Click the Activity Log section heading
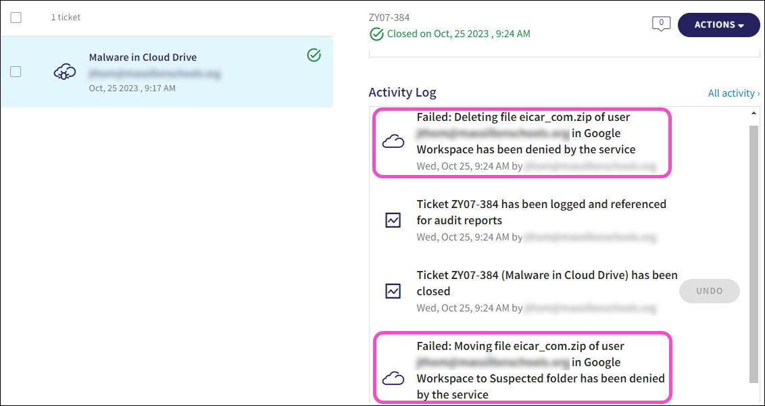This screenshot has width=765, height=406. pos(402,93)
